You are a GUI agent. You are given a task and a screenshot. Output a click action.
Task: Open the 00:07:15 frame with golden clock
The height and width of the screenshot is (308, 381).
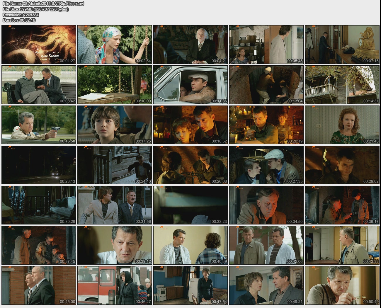click(342, 45)
